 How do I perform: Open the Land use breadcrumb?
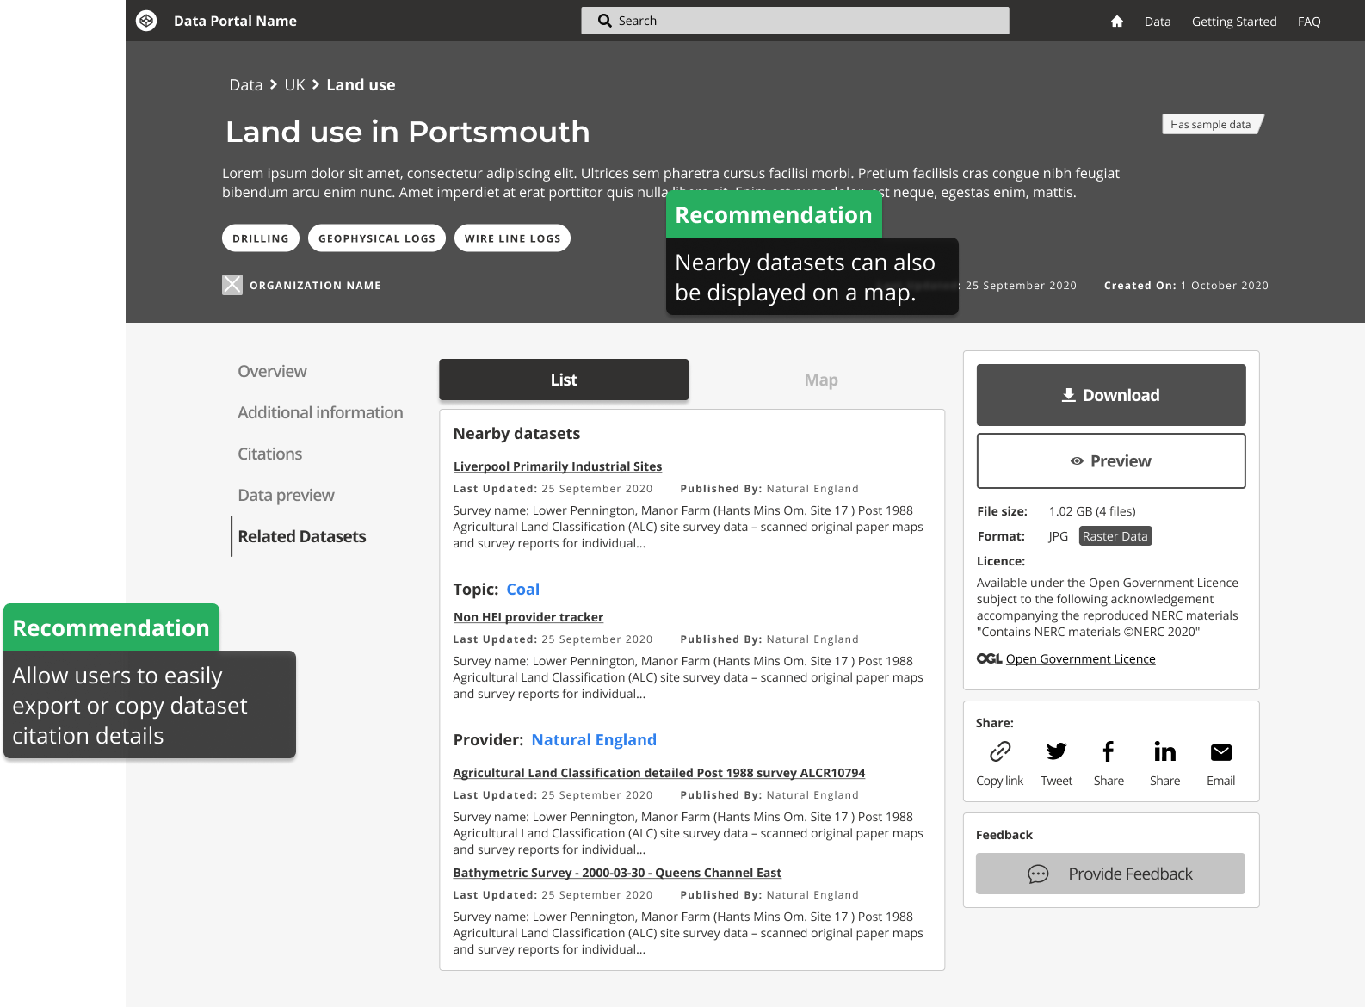(361, 84)
